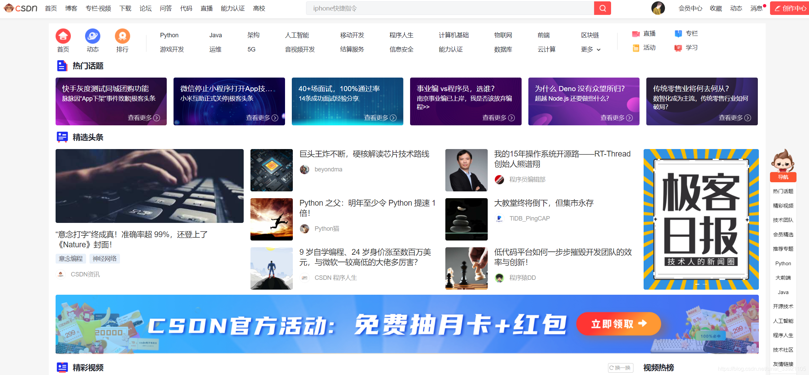Click 立即领取 button on banner
The image size is (809, 375).
click(618, 324)
